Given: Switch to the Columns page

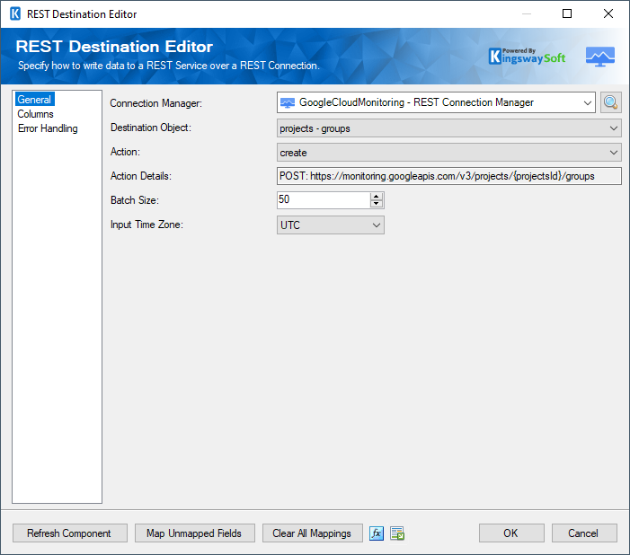Looking at the screenshot, I should (35, 114).
